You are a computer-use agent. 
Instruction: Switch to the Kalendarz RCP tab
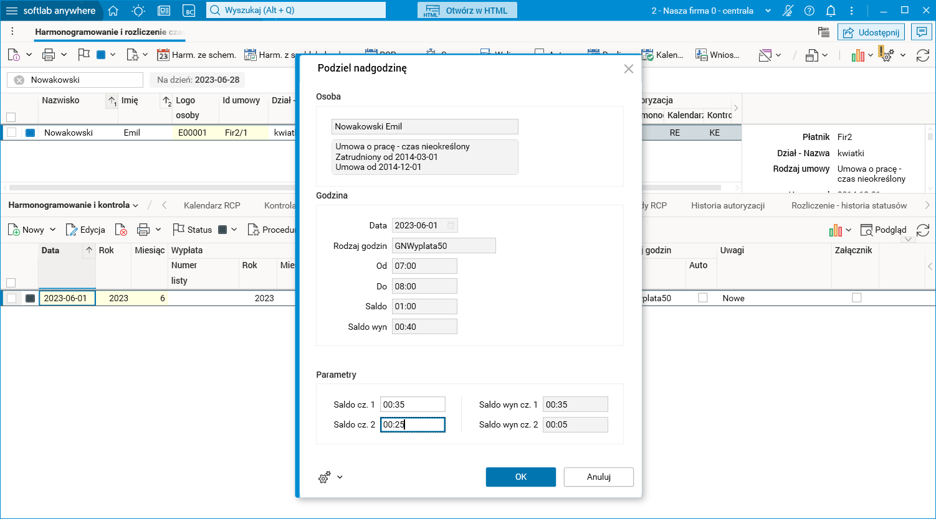tap(212, 205)
